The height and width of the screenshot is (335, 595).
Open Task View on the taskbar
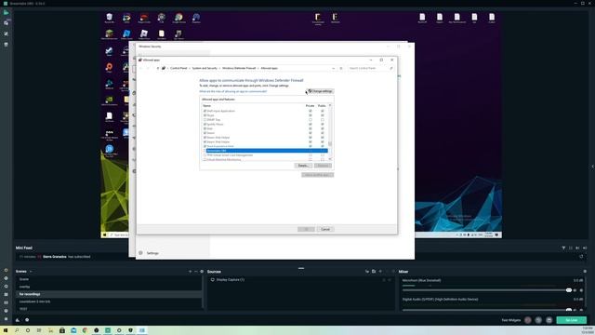(39, 330)
